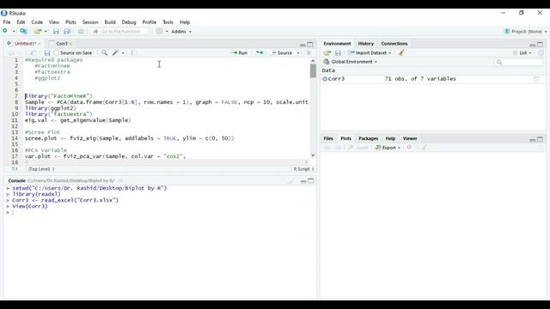The height and width of the screenshot is (309, 550).
Task: Open the code tools magic wand
Action: tap(115, 52)
